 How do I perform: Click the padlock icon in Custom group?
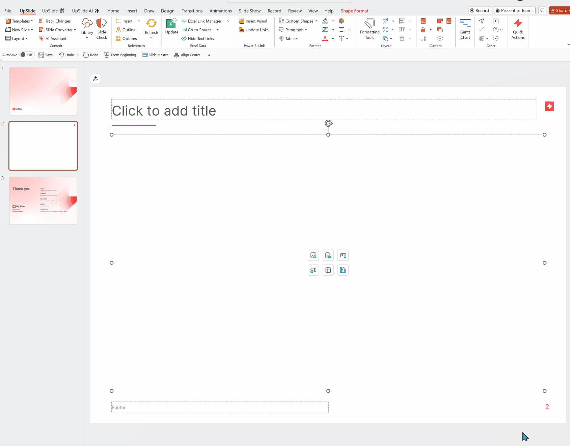(x=423, y=30)
